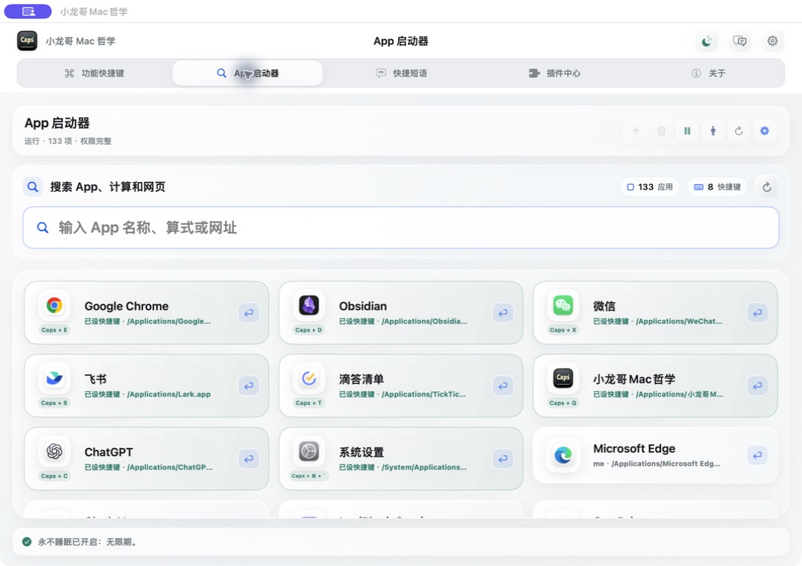Click the Google Chrome title text
Screen dimensions: 802x566
(126, 306)
